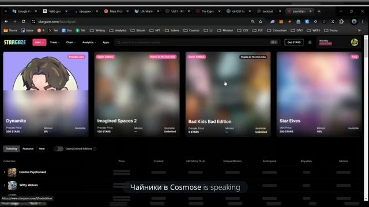Click the browser forward arrow
This screenshot has width=369, height=207.
pos(14,21)
